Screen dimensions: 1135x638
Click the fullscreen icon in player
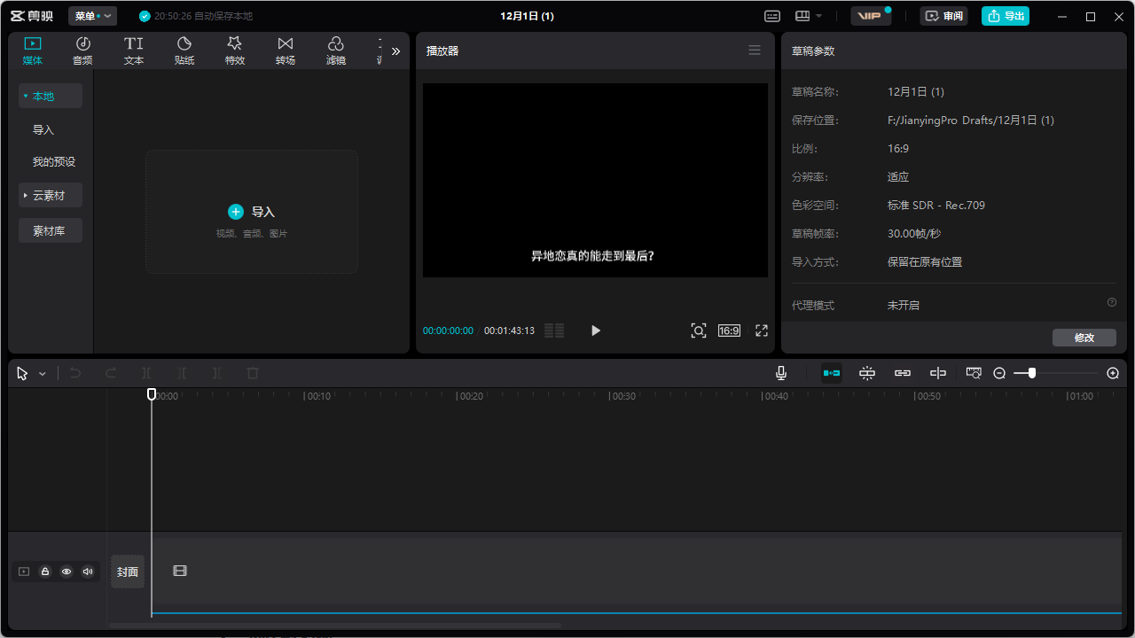coord(761,331)
